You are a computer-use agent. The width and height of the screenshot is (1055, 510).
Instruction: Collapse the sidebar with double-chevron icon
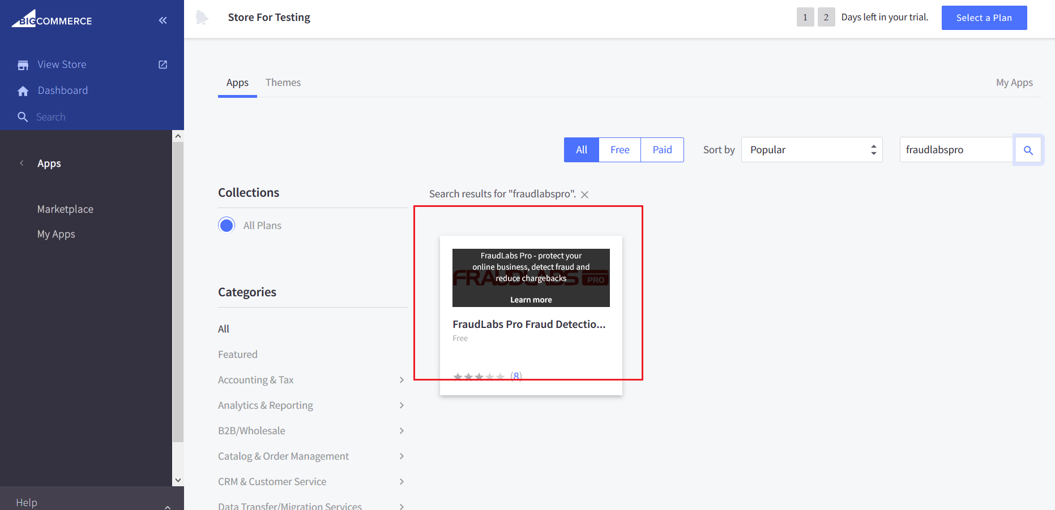pyautogui.click(x=163, y=20)
